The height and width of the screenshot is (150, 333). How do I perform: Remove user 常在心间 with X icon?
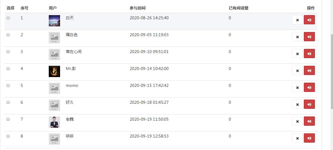[x=297, y=54]
